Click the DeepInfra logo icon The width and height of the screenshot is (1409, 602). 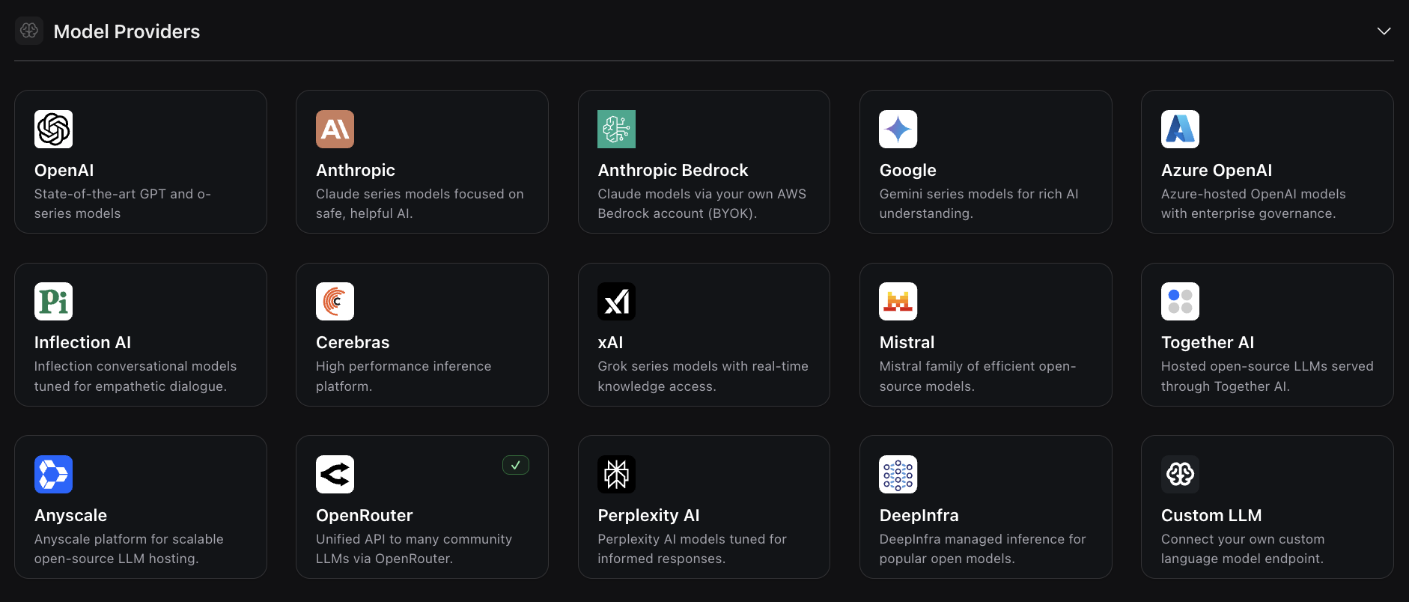[x=898, y=474]
